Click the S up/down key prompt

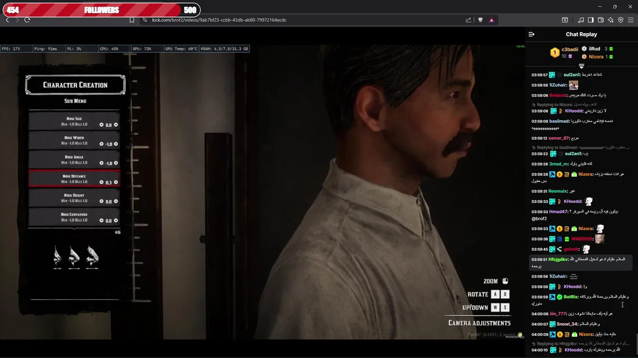click(505, 307)
